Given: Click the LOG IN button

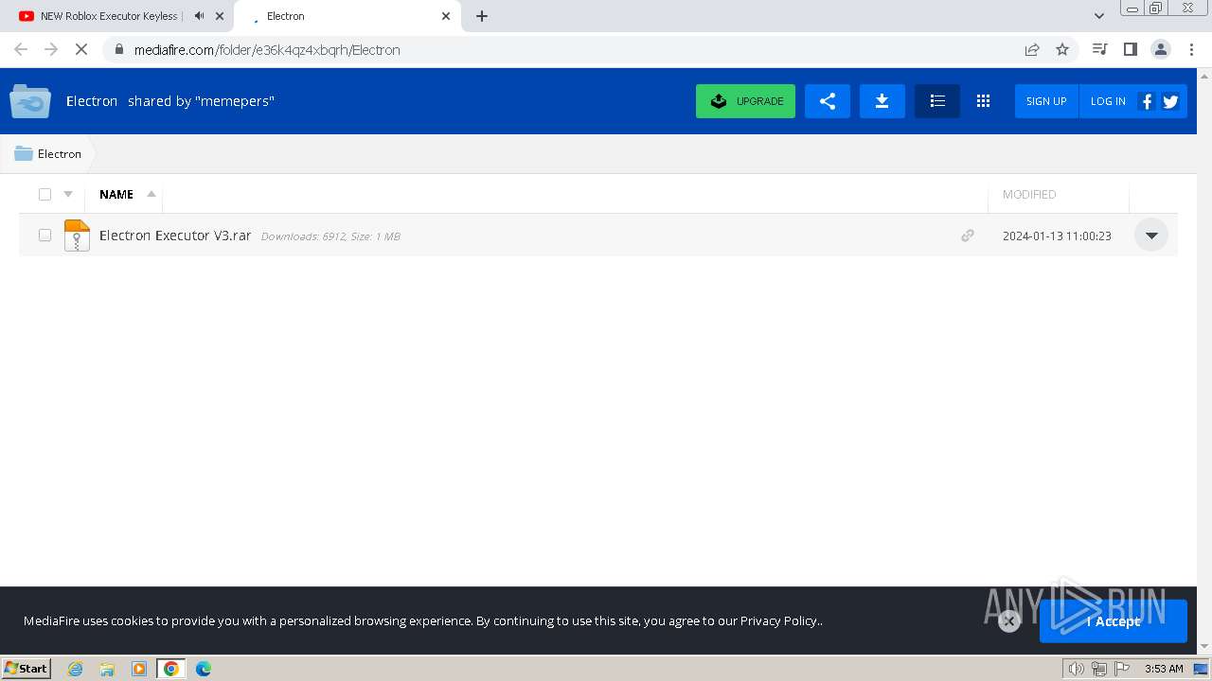Looking at the screenshot, I should coord(1108,101).
